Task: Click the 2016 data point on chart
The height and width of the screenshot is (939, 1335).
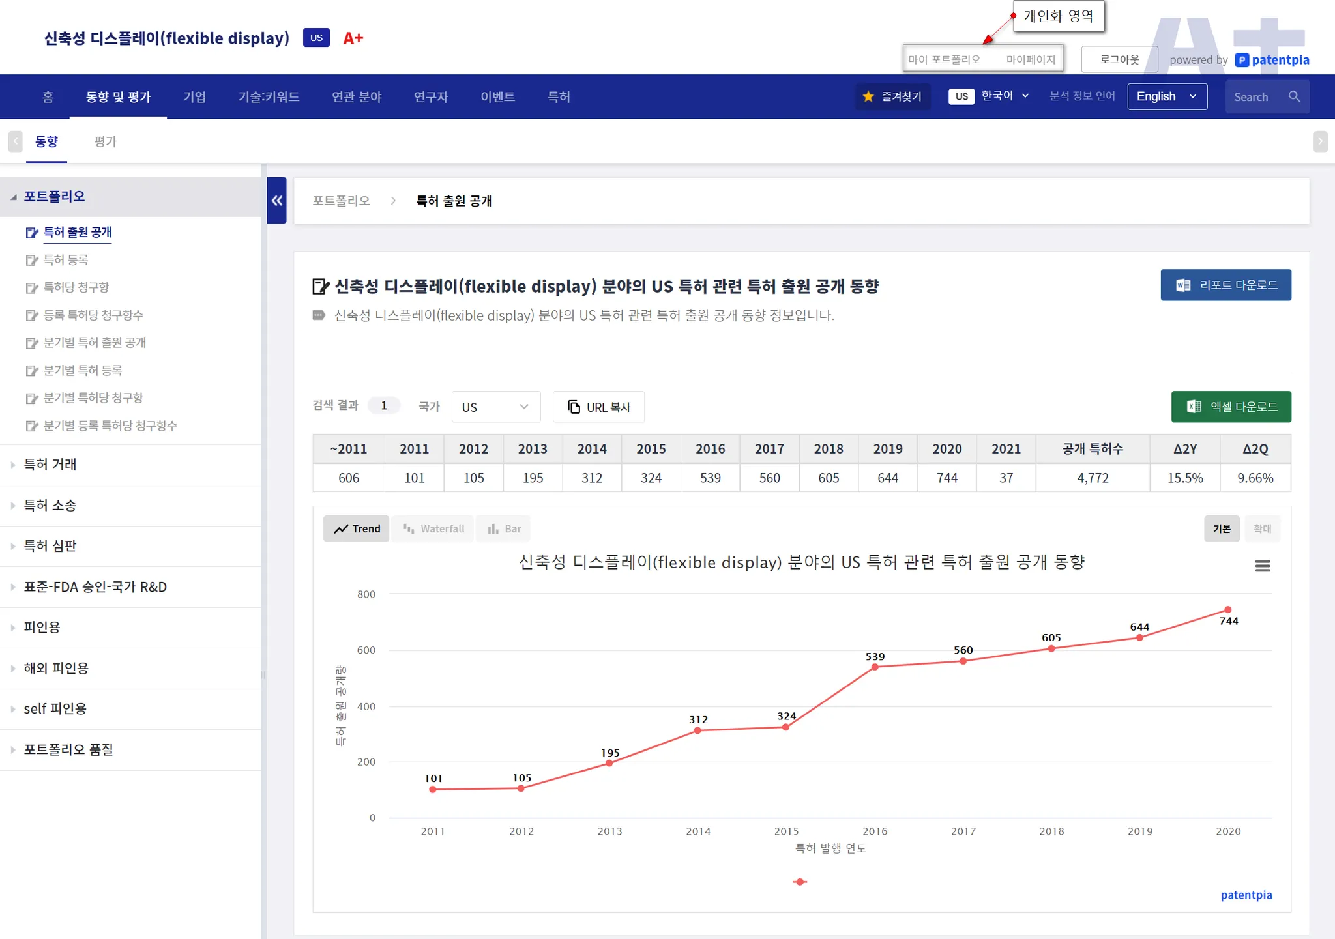Action: 875,667
